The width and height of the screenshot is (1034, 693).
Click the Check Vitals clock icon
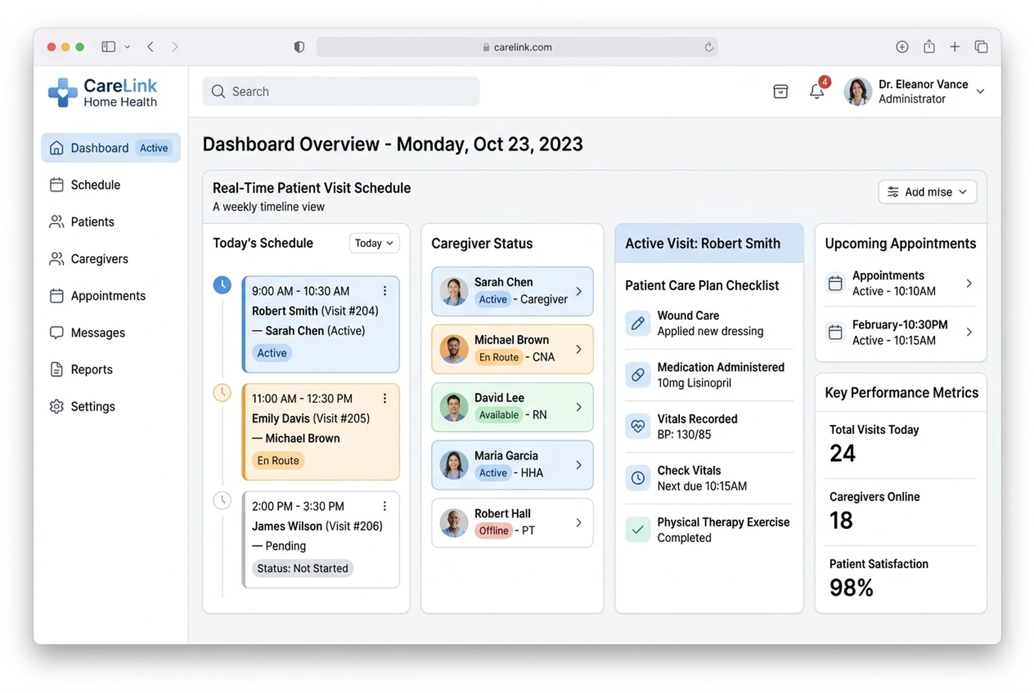click(x=638, y=478)
